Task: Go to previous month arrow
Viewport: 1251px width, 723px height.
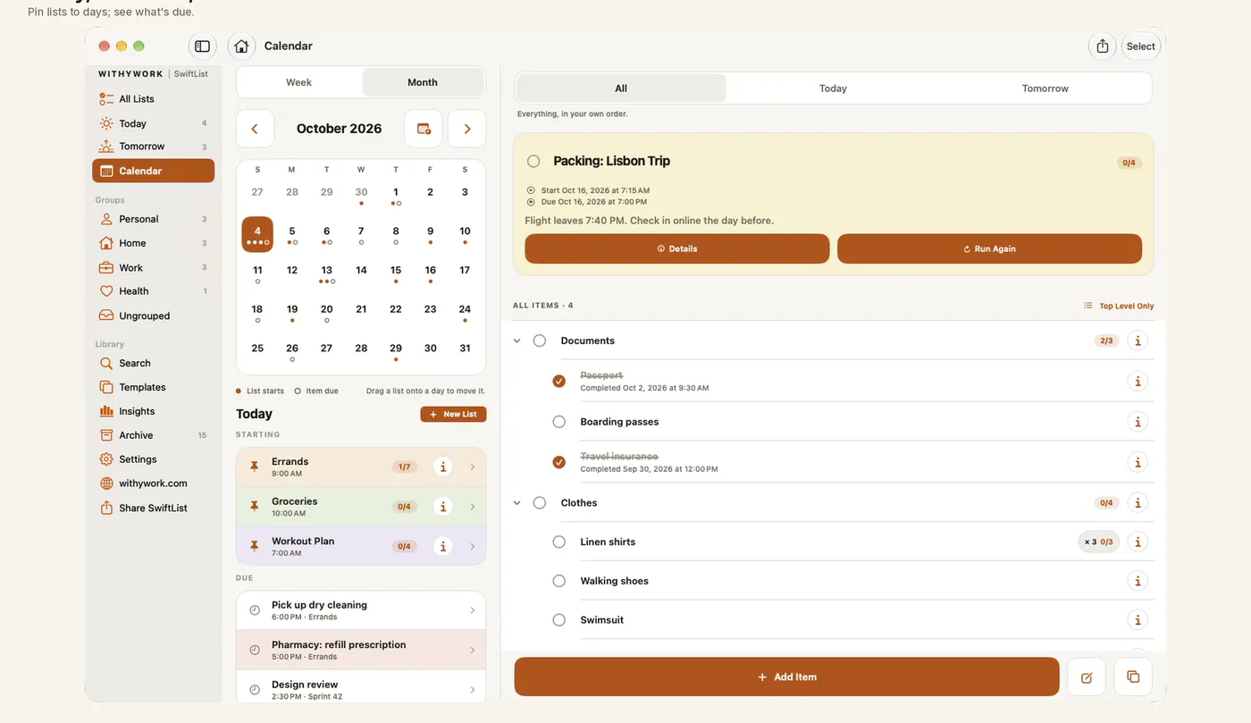Action: pyautogui.click(x=255, y=129)
